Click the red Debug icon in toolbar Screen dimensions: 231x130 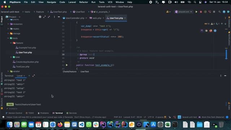(x=201, y=12)
